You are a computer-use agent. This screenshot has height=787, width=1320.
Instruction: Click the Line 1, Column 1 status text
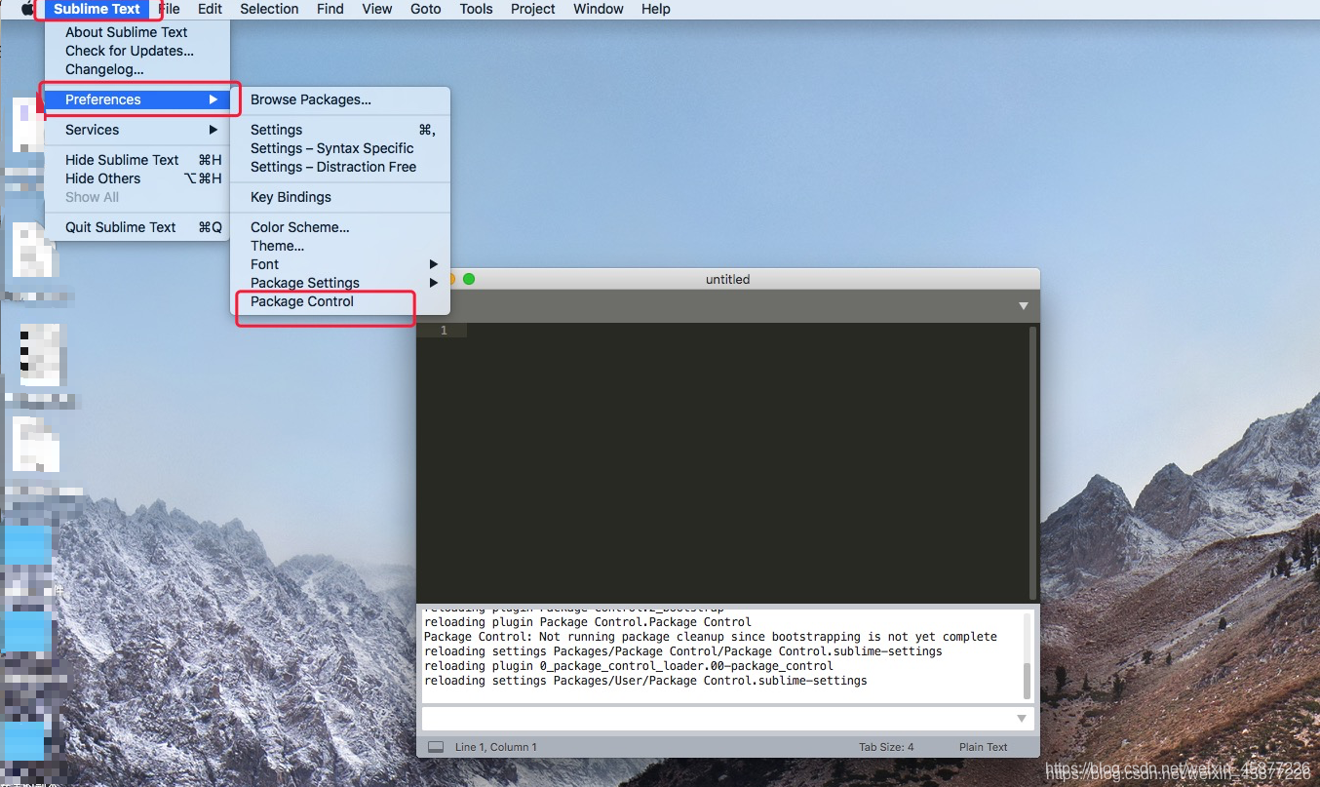[x=495, y=747]
